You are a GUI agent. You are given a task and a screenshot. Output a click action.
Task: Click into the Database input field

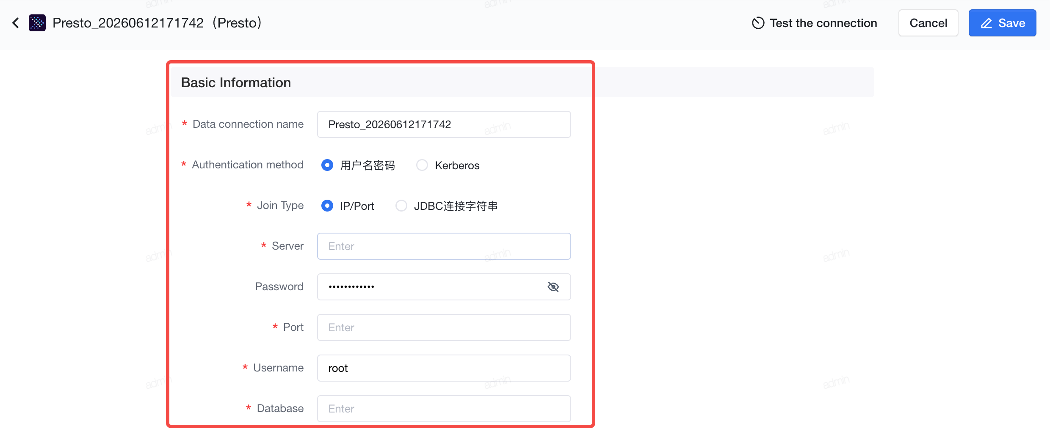(x=444, y=409)
